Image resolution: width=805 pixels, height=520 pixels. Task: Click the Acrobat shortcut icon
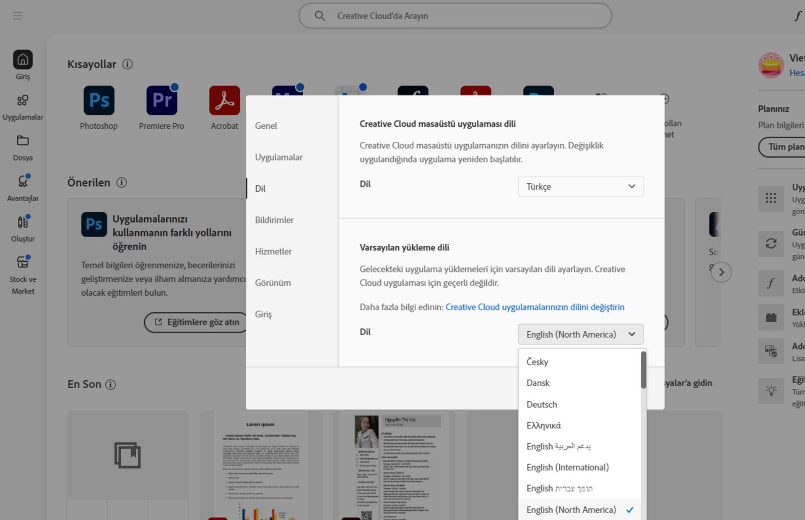click(x=224, y=101)
